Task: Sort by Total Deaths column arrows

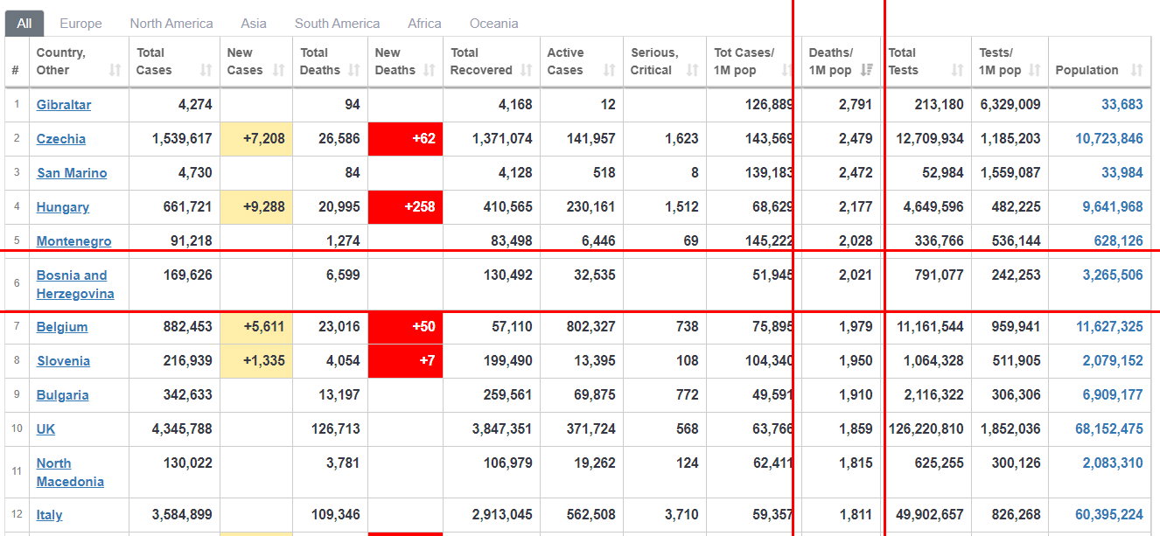Action: tap(353, 70)
